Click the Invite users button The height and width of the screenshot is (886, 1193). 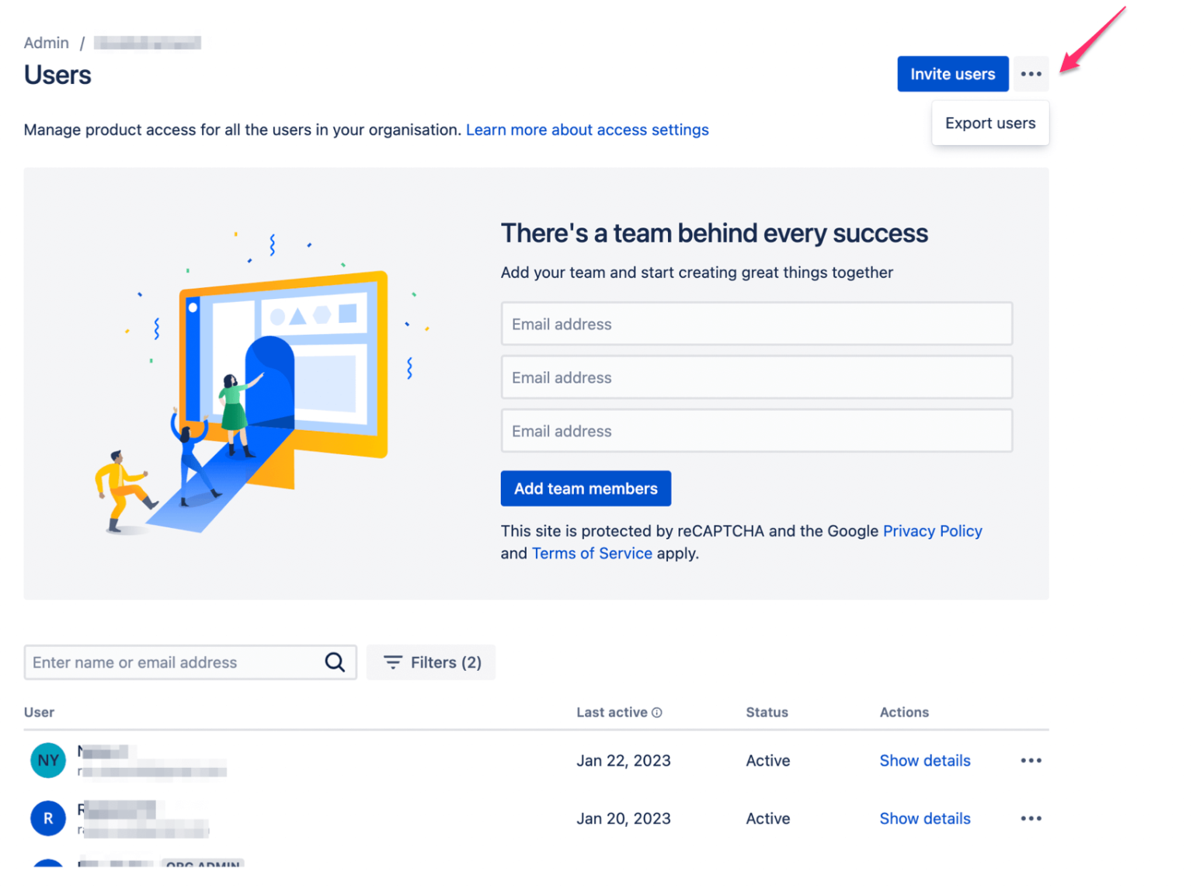(952, 74)
